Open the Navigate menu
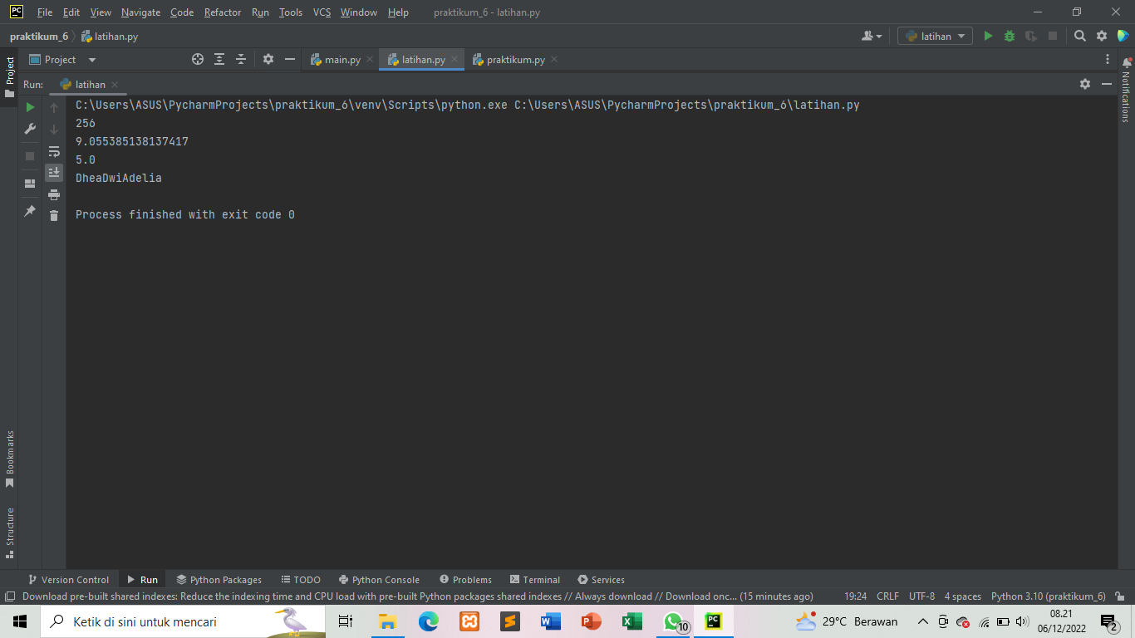 pyautogui.click(x=140, y=12)
